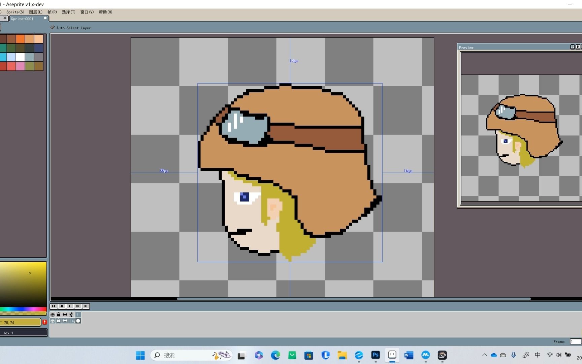Open Microsoft Store from taskbar
The width and height of the screenshot is (582, 364).
(309, 355)
